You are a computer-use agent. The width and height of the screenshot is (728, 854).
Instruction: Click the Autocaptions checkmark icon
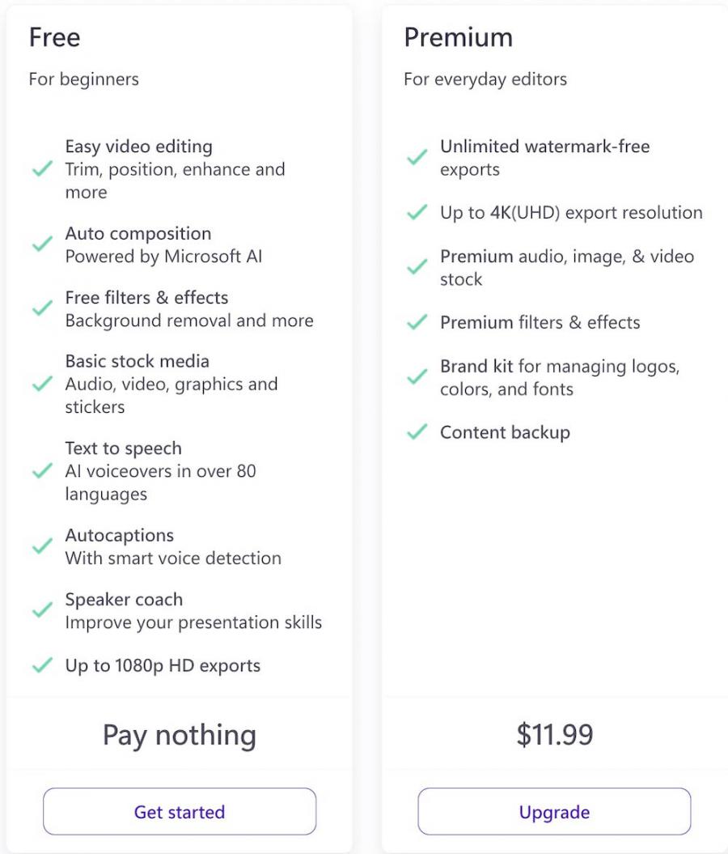pyautogui.click(x=42, y=546)
